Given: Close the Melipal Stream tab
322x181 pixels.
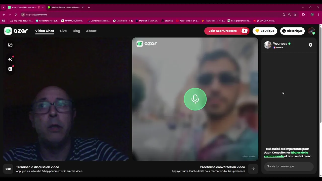Looking at the screenshot, I should (x=83, y=8).
